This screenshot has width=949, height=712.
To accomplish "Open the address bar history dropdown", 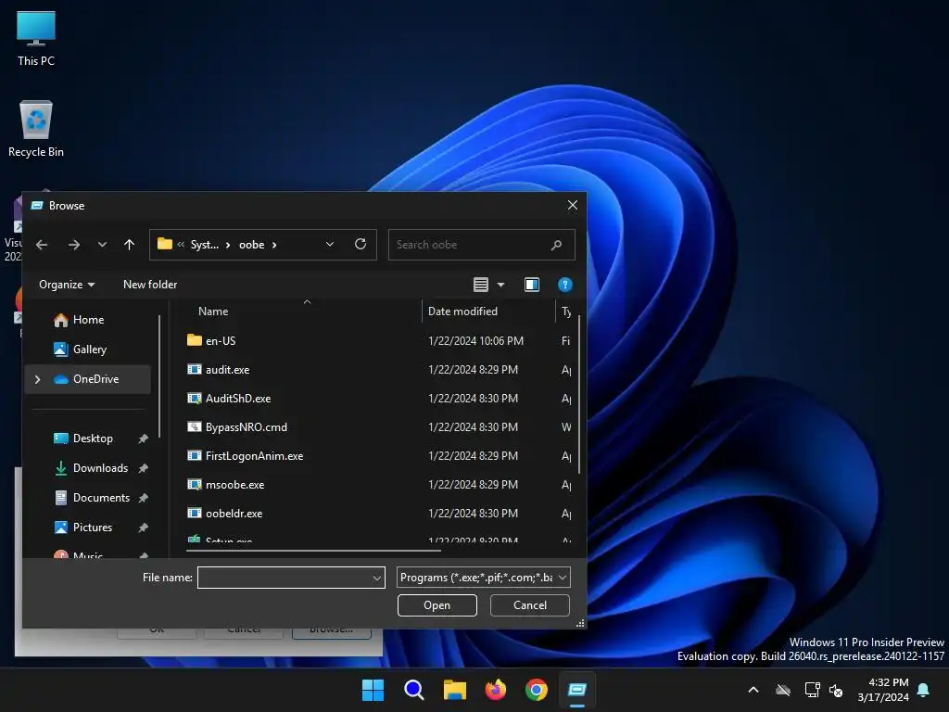I will point(330,244).
